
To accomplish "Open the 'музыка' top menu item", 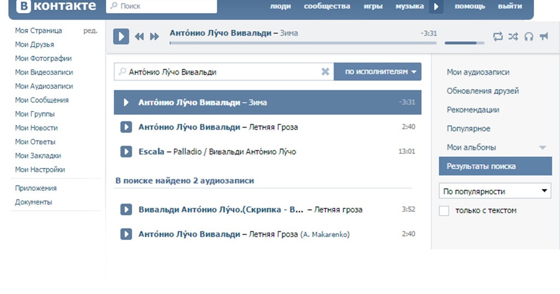I will click(409, 6).
